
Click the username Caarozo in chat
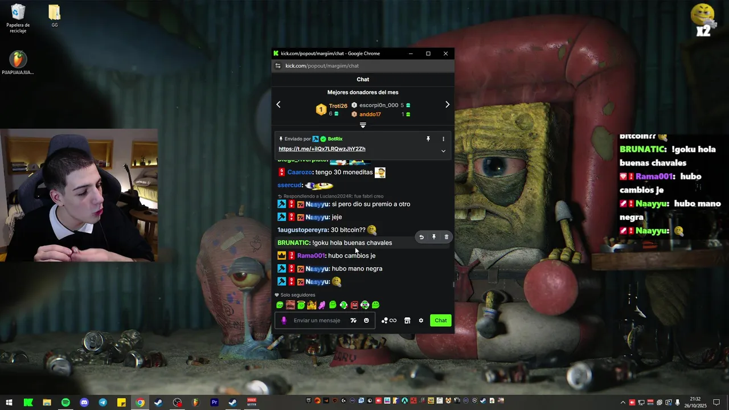(x=300, y=173)
